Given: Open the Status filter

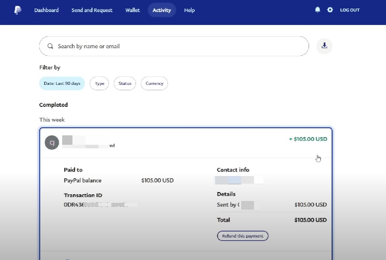Looking at the screenshot, I should (125, 84).
